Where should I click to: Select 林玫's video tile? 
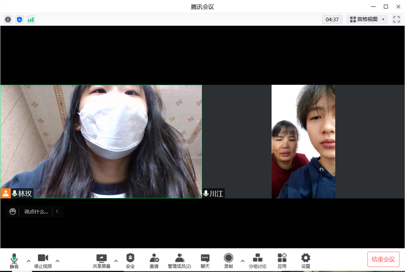(x=101, y=142)
